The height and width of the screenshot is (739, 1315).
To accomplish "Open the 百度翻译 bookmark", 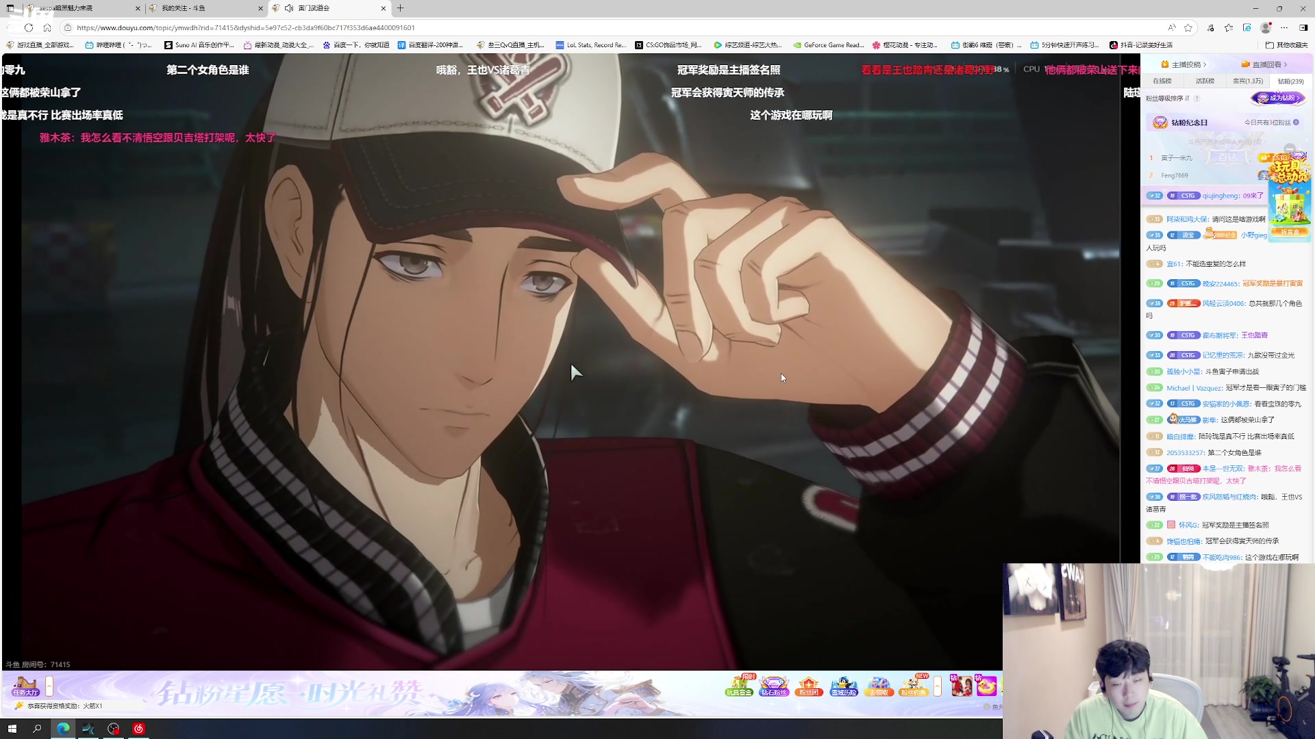I will 430,45.
